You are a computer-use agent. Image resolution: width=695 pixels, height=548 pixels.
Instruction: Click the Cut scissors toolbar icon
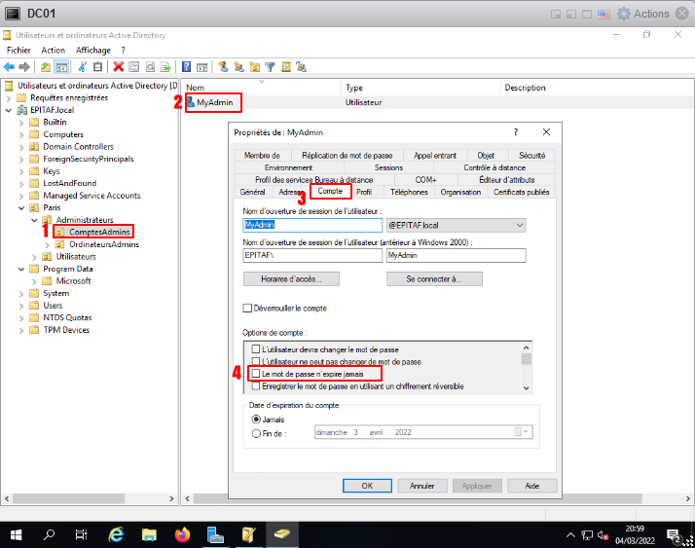coord(83,67)
